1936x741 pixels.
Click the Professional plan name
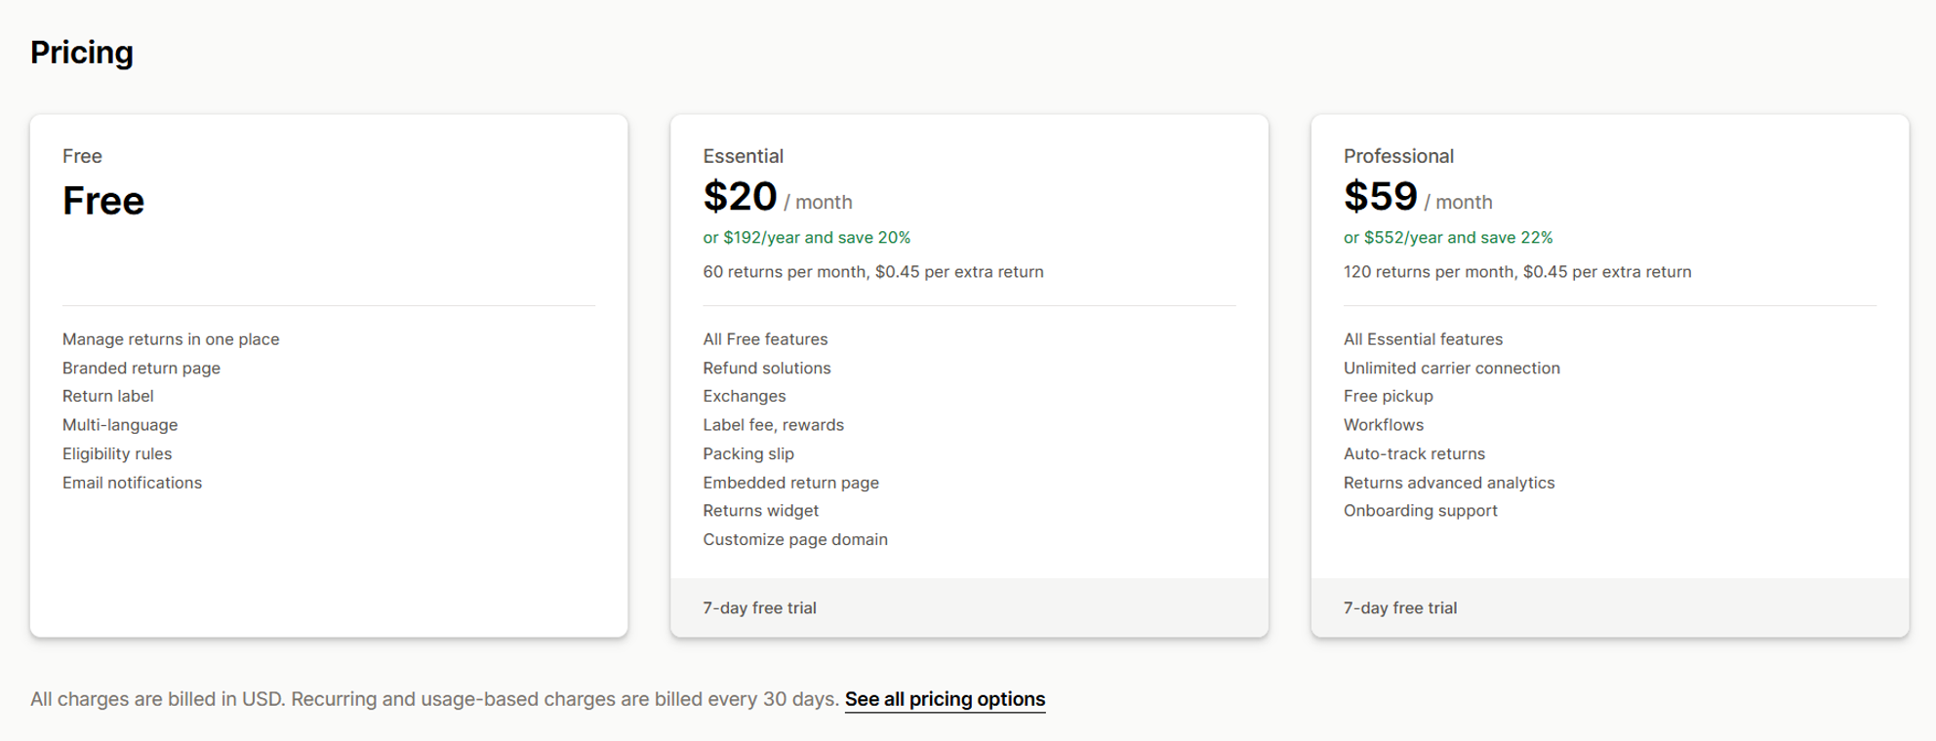pos(1398,156)
